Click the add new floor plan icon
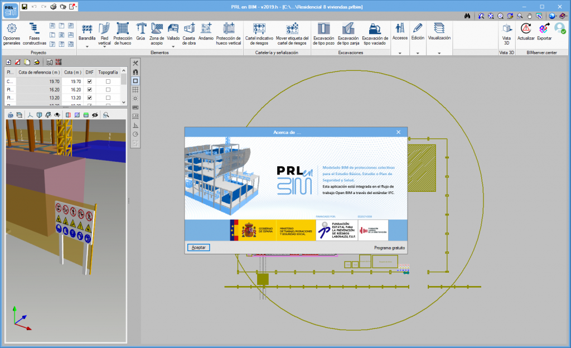571x348 pixels. (9, 62)
